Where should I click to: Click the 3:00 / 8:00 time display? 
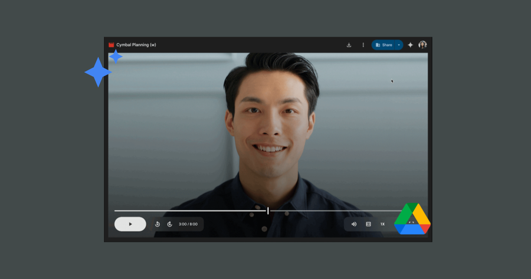coord(188,224)
